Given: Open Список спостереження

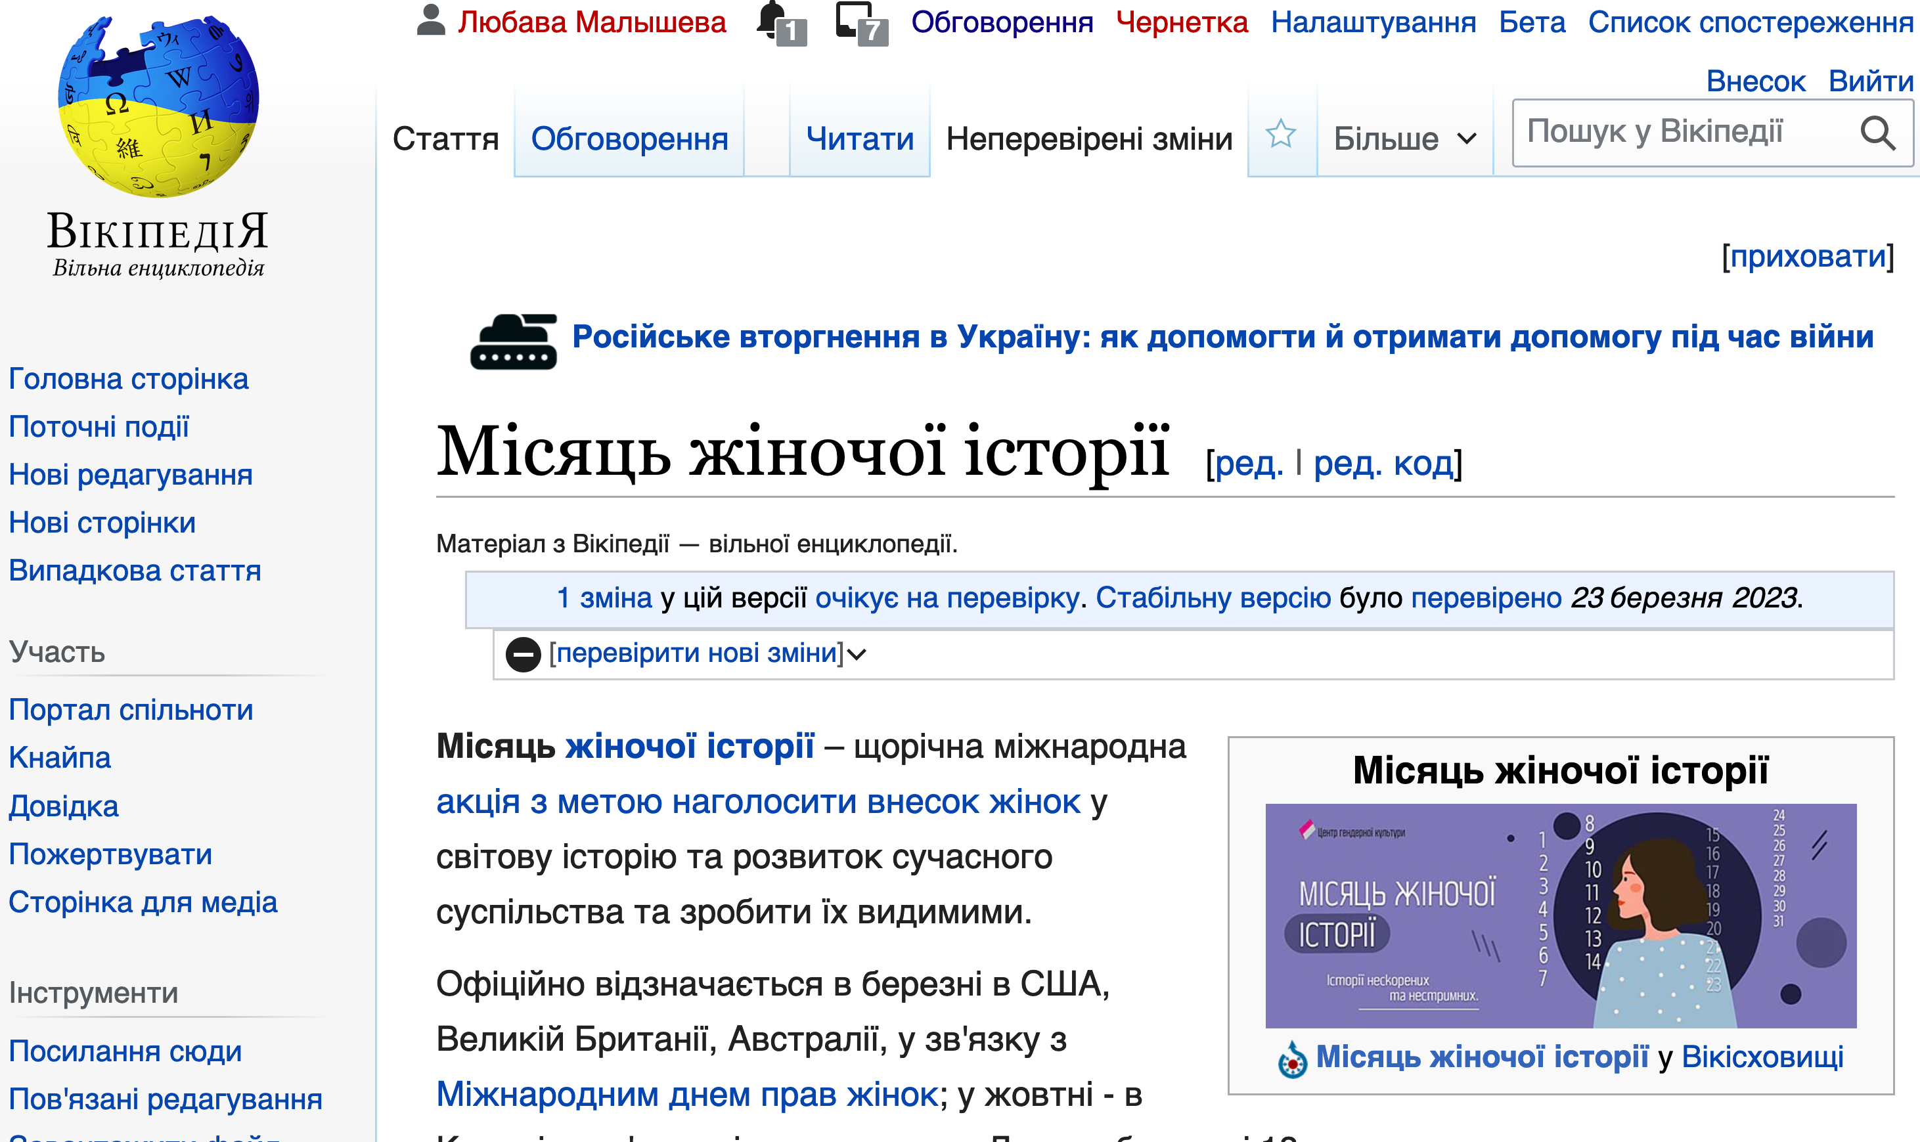Looking at the screenshot, I should (1751, 22).
